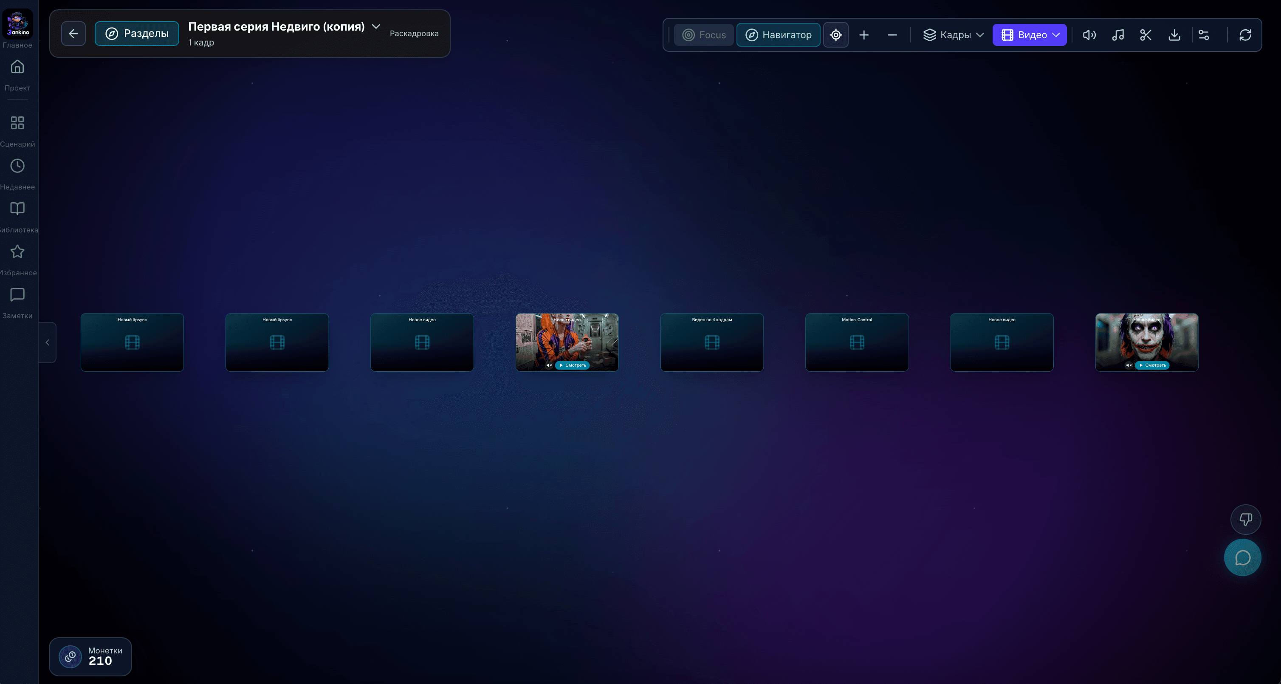Image resolution: width=1281 pixels, height=684 pixels.
Task: Open Заметки via the speech-bubble icon
Action: [17, 294]
